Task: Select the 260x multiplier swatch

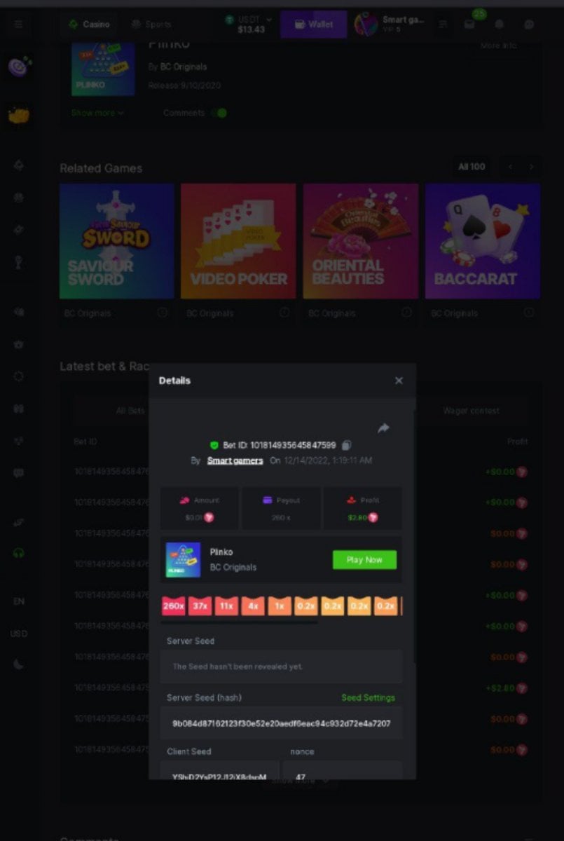Action: tap(173, 606)
